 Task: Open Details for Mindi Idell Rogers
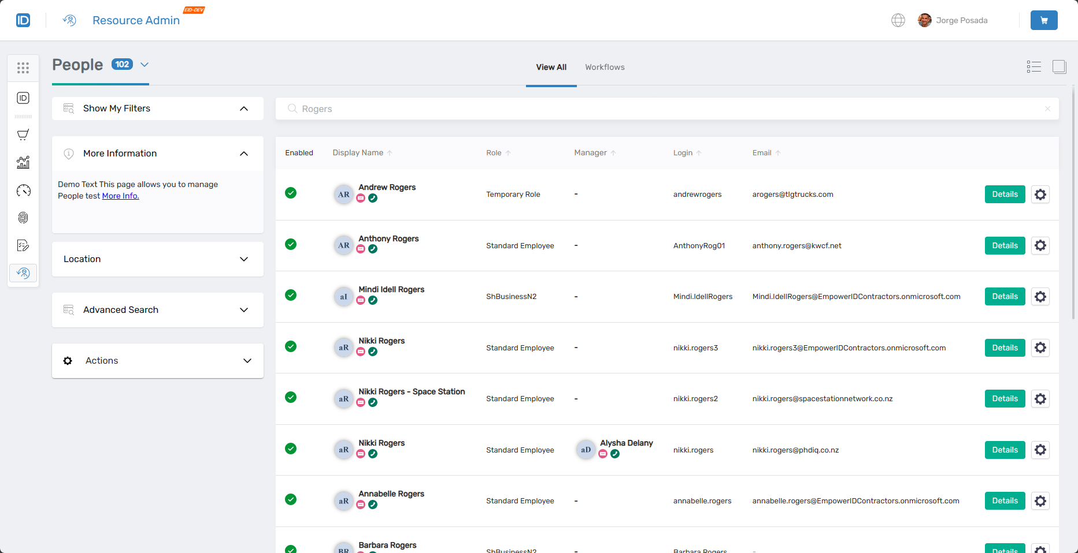[1005, 296]
